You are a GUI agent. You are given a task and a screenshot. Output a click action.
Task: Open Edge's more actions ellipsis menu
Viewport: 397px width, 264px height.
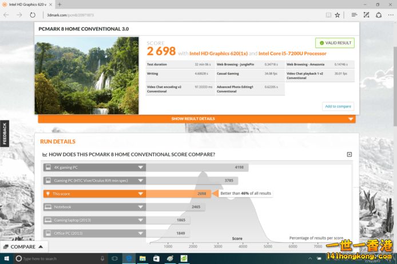pos(391,15)
